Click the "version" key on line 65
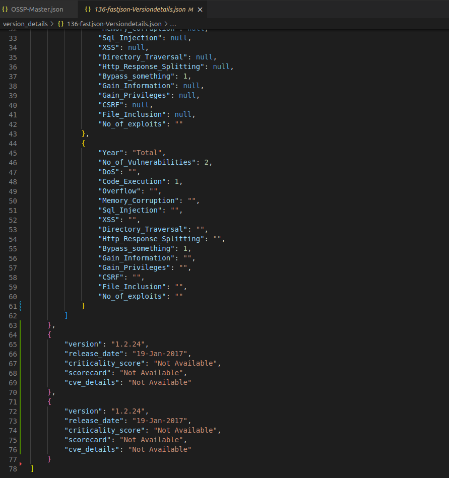Image resolution: width=449 pixels, height=478 pixels. click(x=83, y=344)
